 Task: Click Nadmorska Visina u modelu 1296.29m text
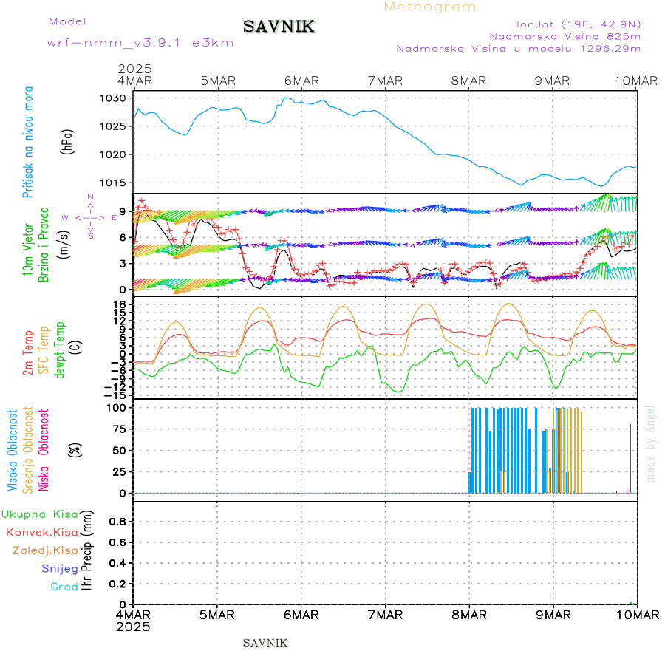[x=519, y=49]
